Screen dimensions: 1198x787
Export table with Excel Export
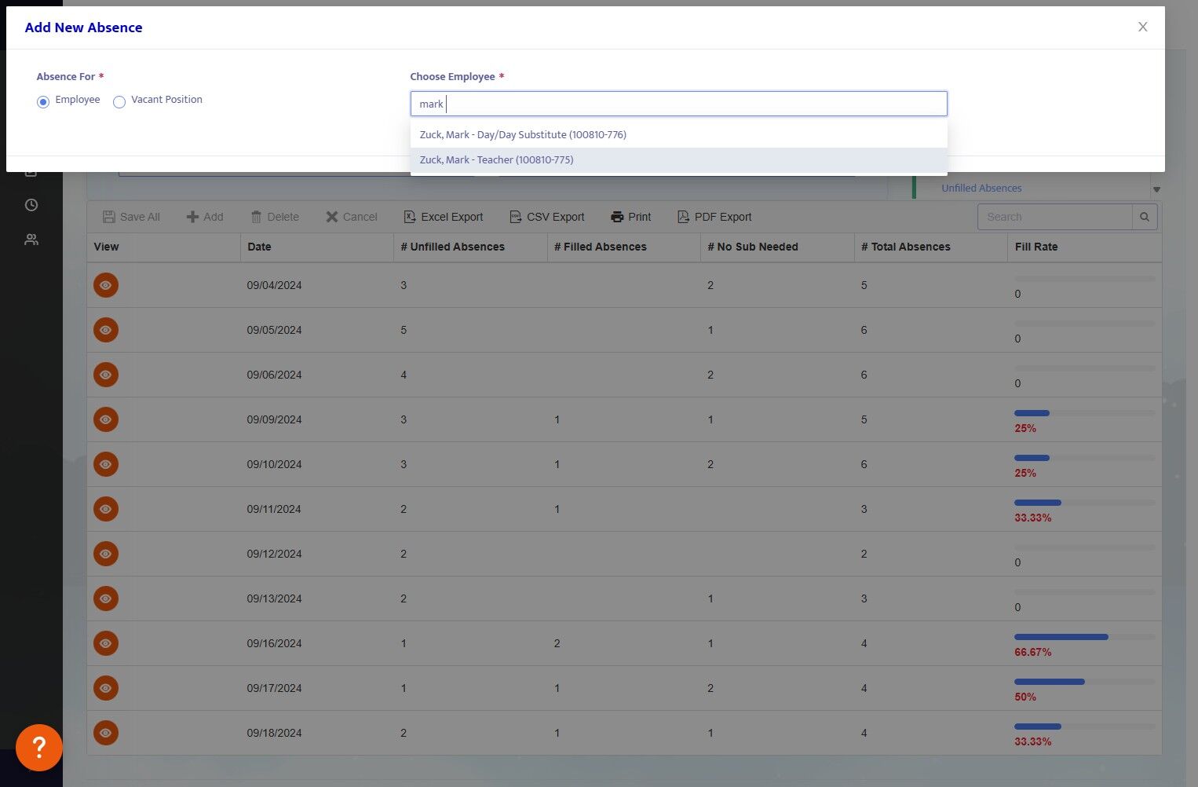pyautogui.click(x=444, y=217)
